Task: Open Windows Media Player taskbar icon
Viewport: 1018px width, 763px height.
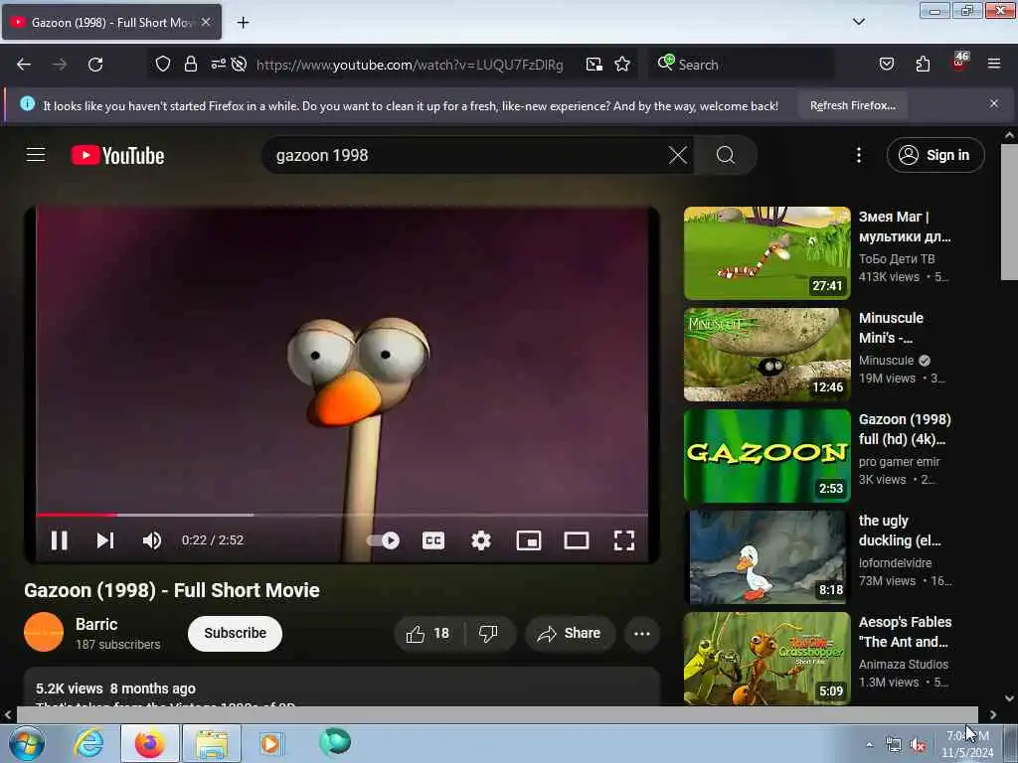Action: tap(270, 743)
